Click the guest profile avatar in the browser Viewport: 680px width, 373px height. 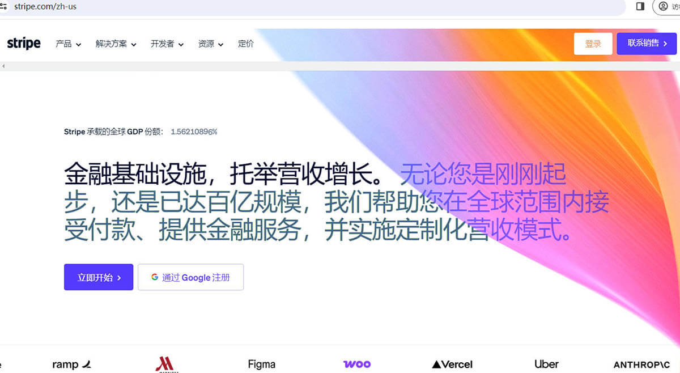point(664,7)
